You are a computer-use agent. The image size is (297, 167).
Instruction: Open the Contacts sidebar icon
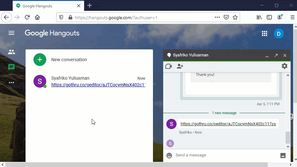[x=11, y=52]
